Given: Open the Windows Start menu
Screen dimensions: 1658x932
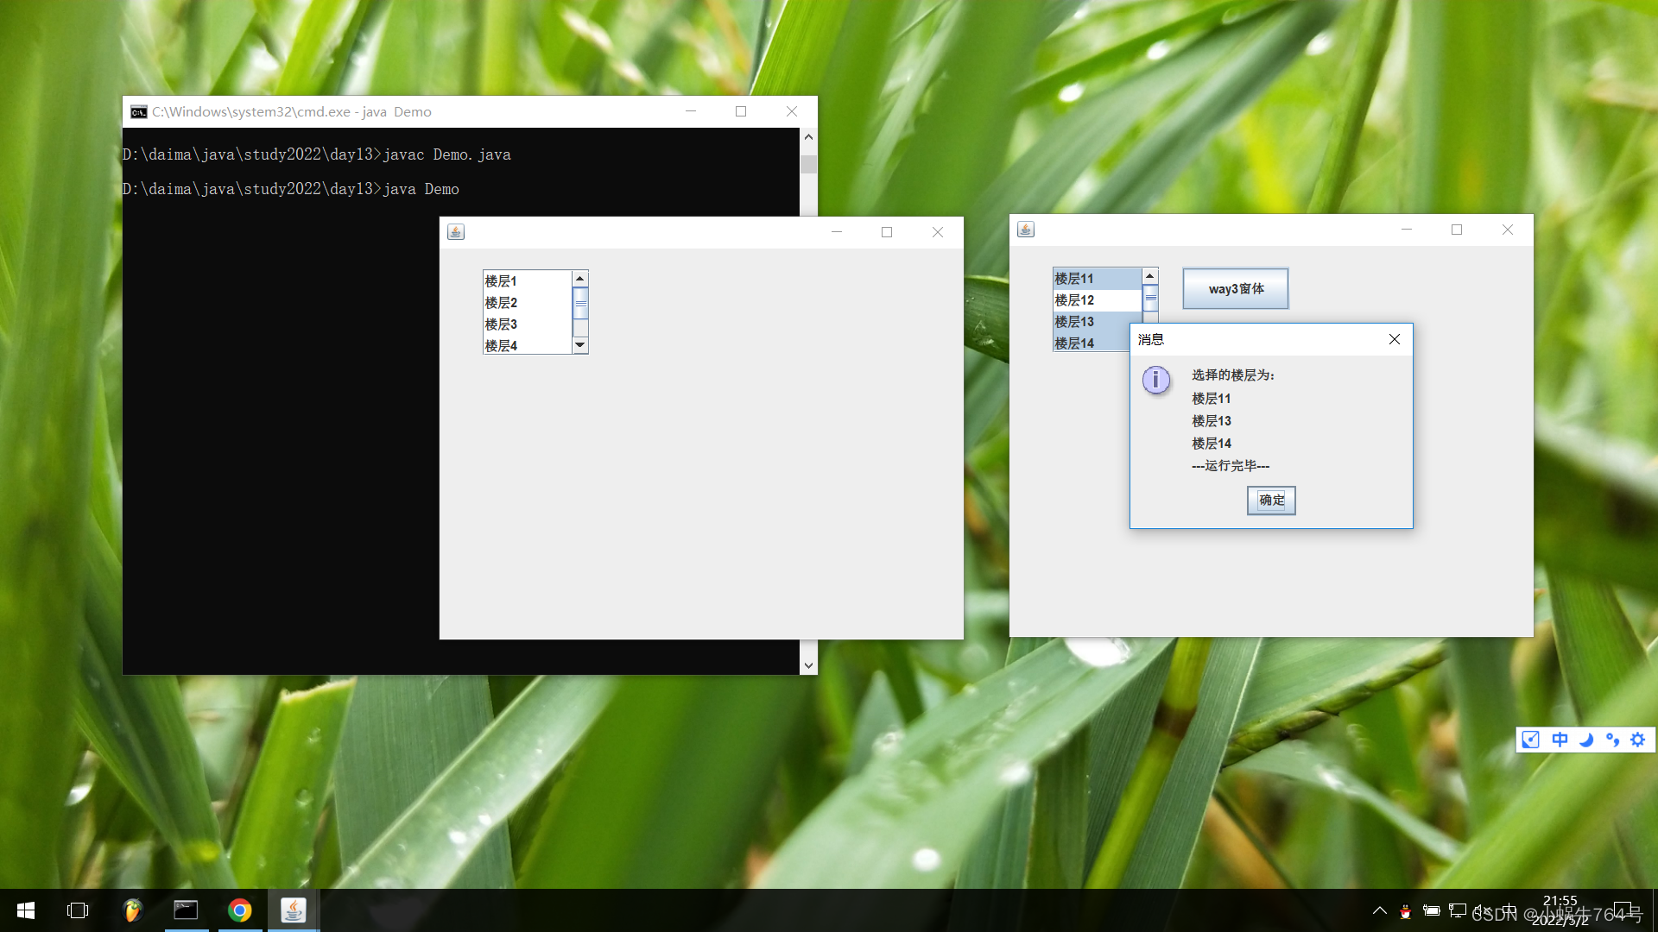Looking at the screenshot, I should pos(26,910).
